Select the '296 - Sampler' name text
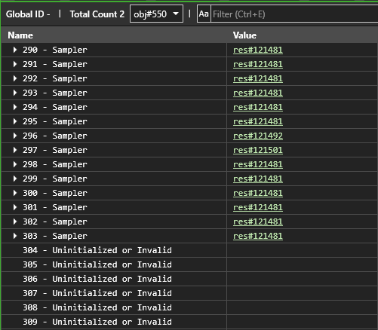The height and width of the screenshot is (330, 378). coord(55,136)
